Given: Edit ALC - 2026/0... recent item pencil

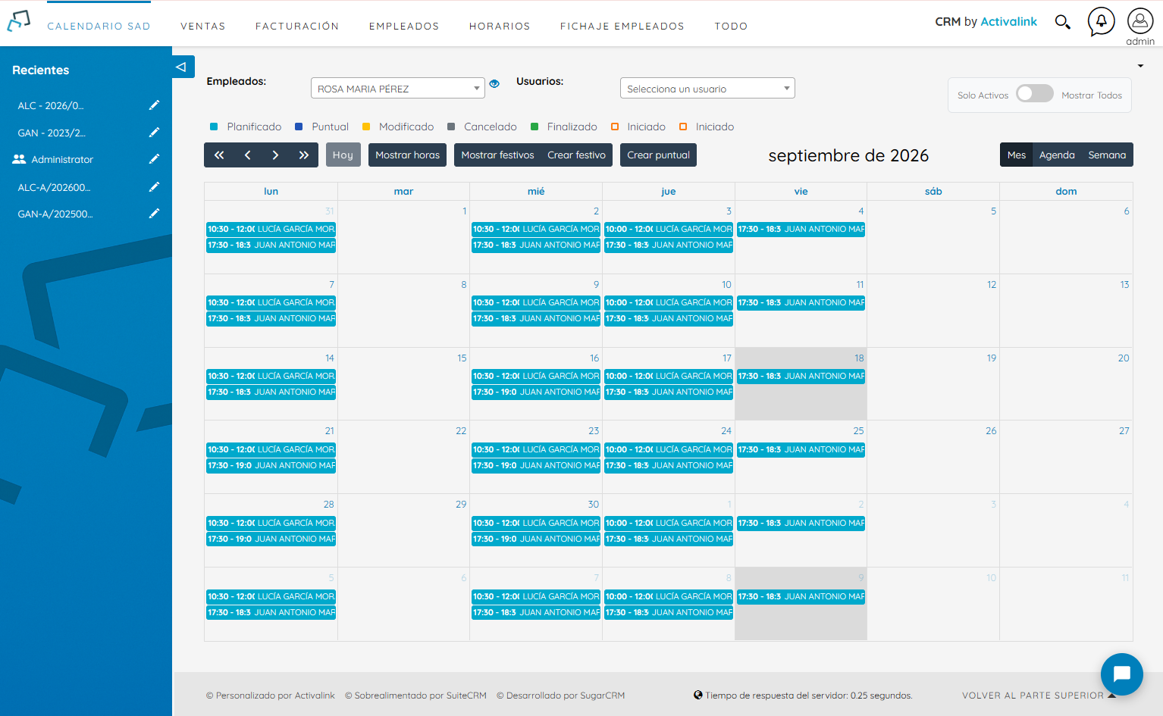Looking at the screenshot, I should coord(154,105).
